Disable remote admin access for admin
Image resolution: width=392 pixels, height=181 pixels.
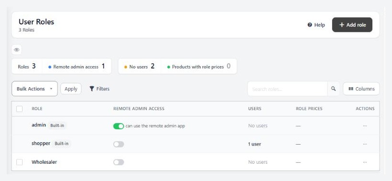[x=118, y=126]
